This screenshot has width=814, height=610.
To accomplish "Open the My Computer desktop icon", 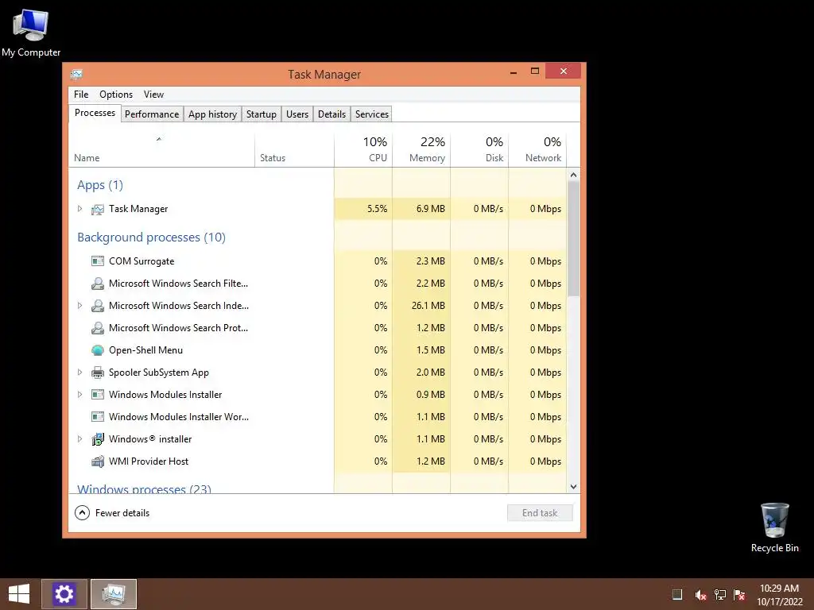I will (31, 32).
